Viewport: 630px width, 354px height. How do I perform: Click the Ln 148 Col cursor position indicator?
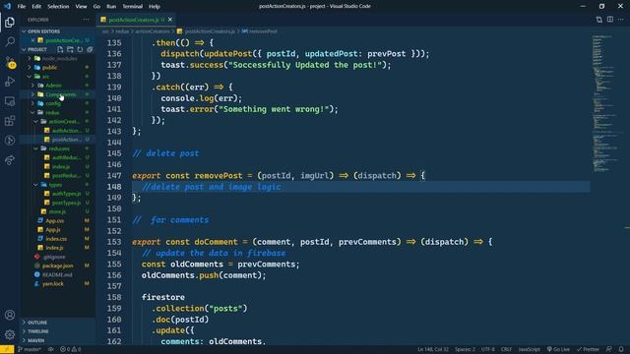pyautogui.click(x=433, y=349)
